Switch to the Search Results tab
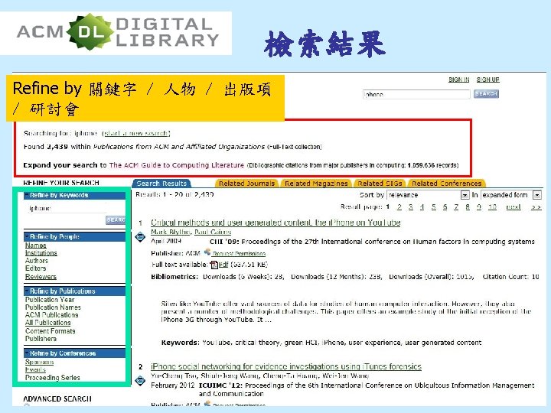 (x=161, y=184)
